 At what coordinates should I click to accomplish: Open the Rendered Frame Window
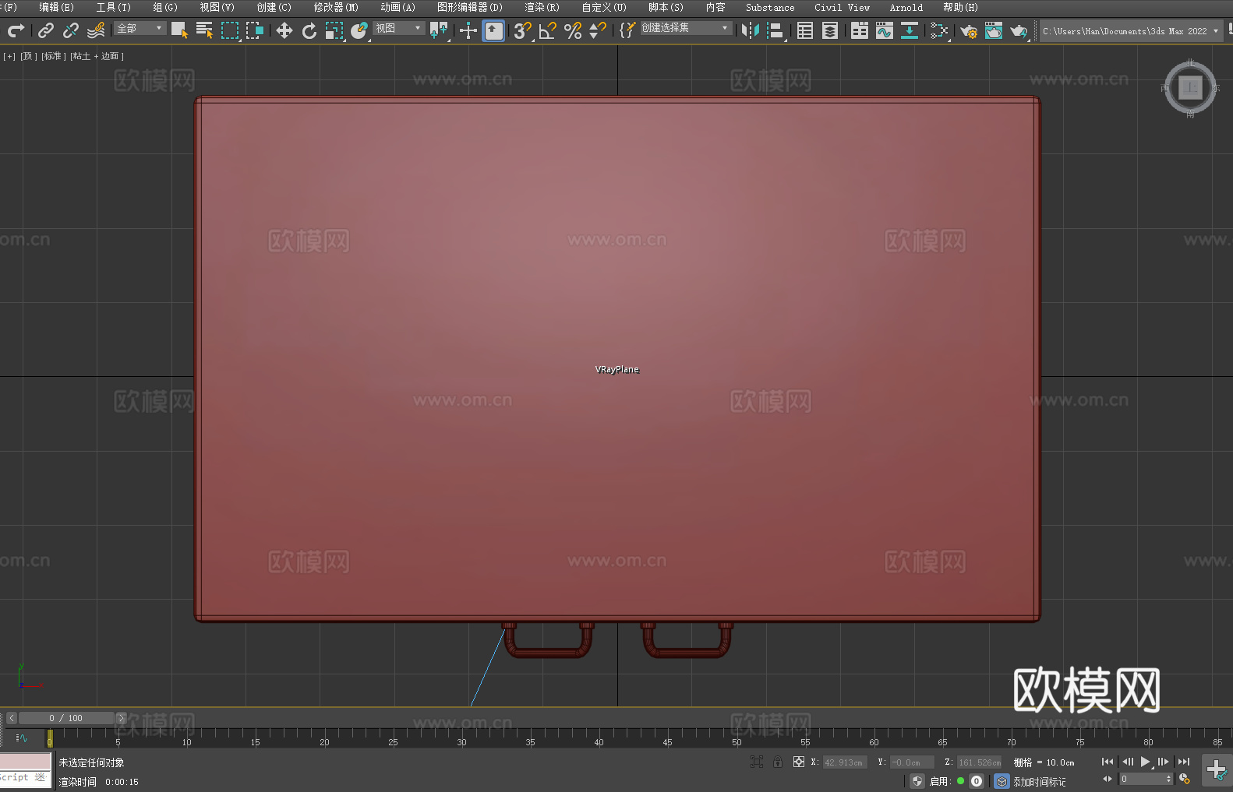tap(994, 30)
